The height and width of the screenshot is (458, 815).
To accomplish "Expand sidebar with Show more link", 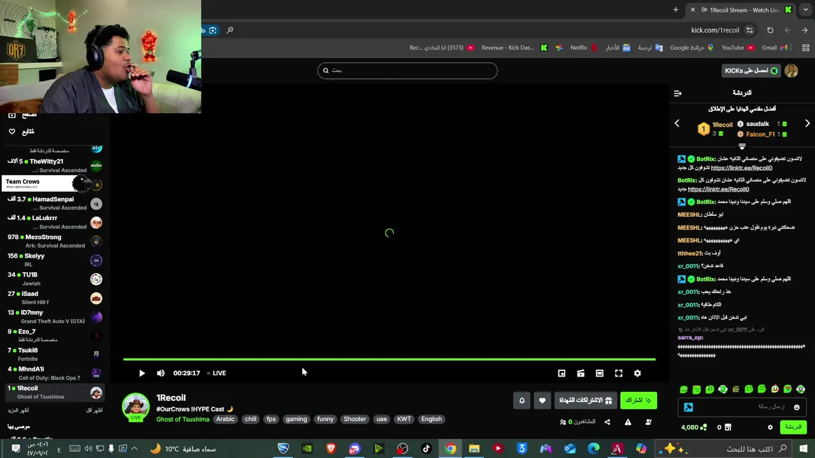I will [18, 410].
